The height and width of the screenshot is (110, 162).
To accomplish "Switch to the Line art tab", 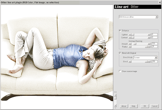I will point(121,7).
